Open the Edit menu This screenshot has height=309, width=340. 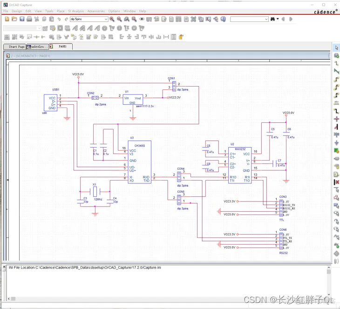[28, 11]
